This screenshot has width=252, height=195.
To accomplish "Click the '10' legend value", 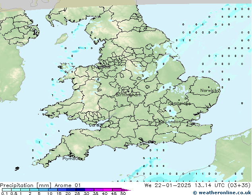I will click(x=50, y=193).
